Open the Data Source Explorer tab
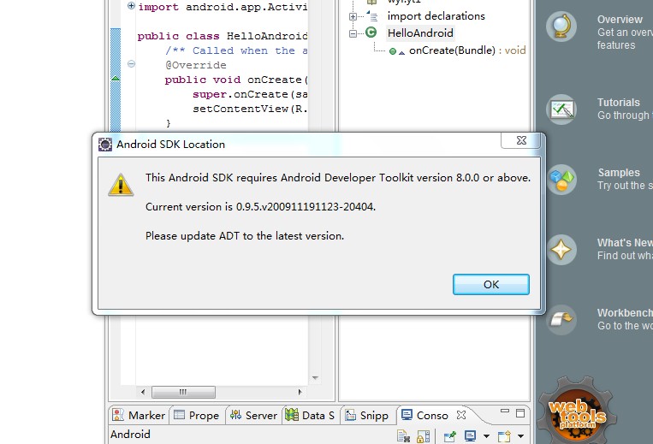 pyautogui.click(x=310, y=415)
